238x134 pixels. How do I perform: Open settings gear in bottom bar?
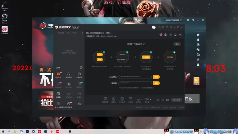click(x=167, y=100)
